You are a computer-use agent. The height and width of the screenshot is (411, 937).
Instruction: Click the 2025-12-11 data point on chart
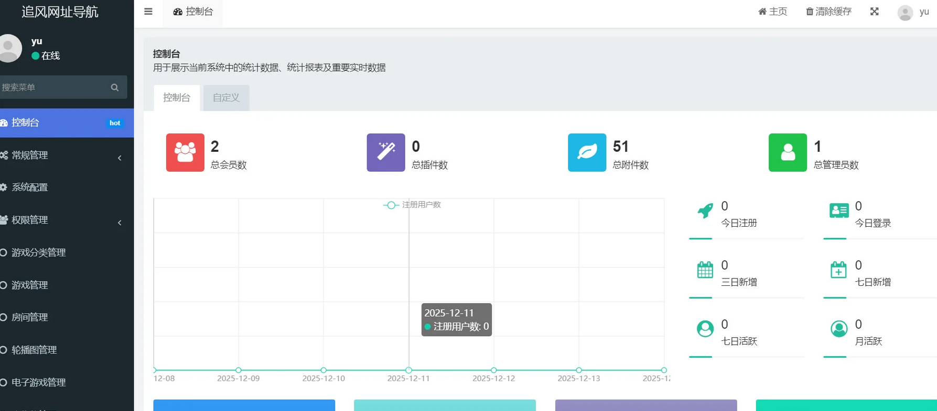pos(408,370)
